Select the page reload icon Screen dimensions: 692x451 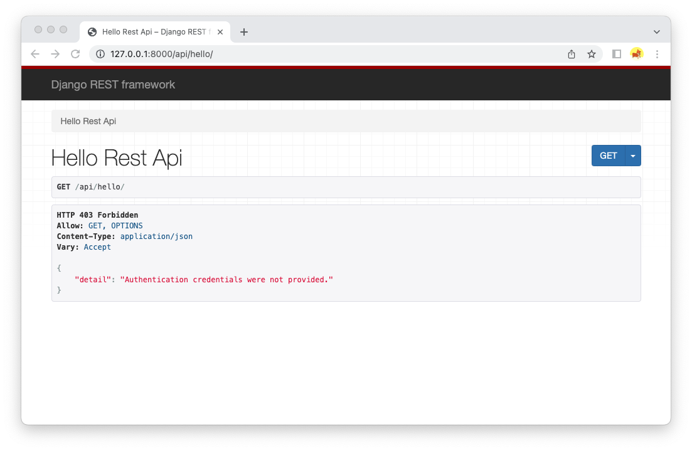point(75,54)
